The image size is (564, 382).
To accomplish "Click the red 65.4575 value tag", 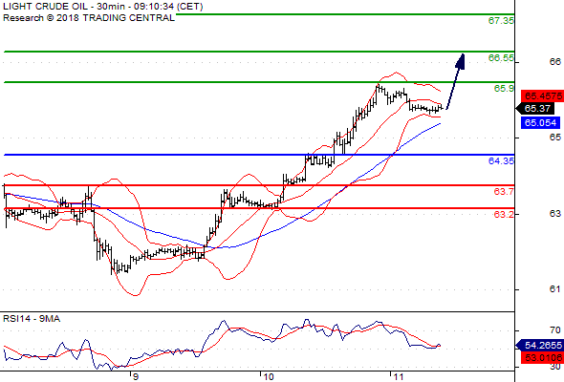I will click(542, 96).
